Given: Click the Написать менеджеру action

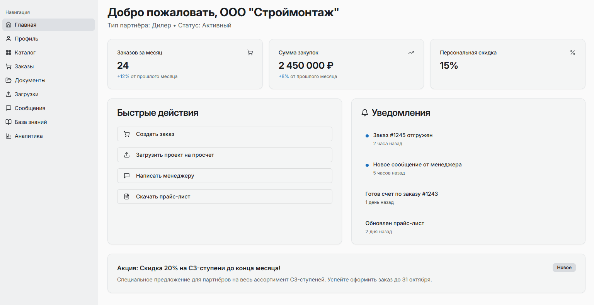Looking at the screenshot, I should pyautogui.click(x=225, y=176).
